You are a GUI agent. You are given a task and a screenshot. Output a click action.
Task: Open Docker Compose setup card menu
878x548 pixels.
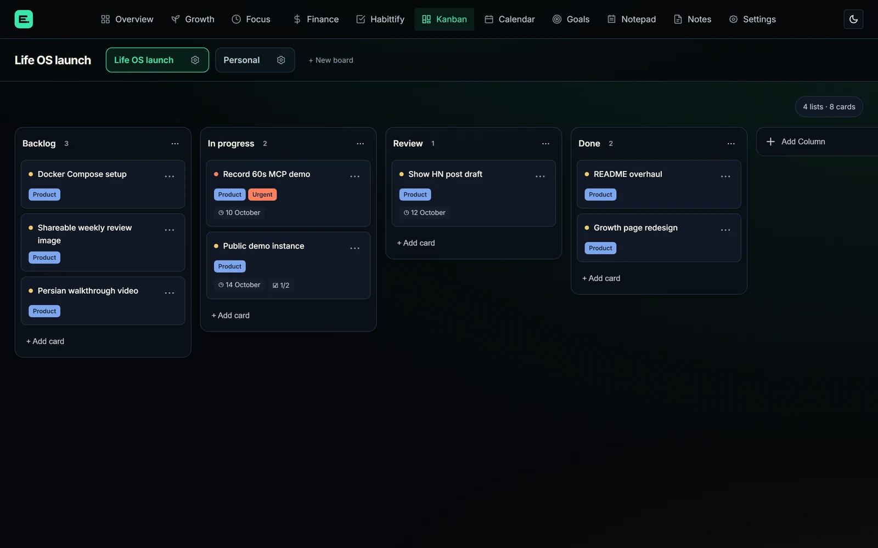coord(170,176)
